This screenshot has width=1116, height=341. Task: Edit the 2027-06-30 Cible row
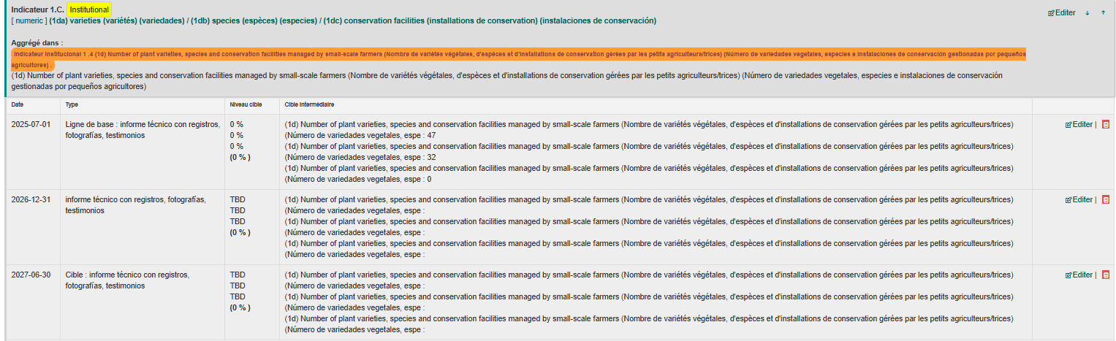click(1079, 275)
